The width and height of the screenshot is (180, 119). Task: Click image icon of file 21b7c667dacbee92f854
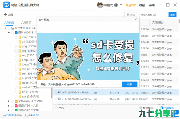[x=59, y=99]
